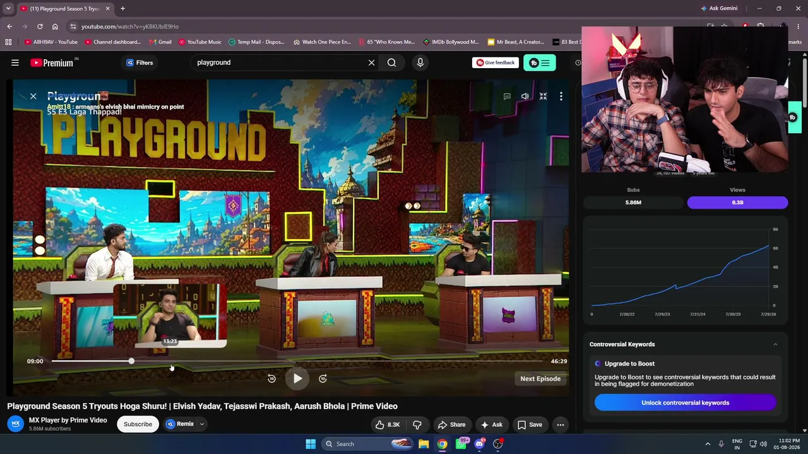Click the Upgrade to Boost heading
Viewport: 808px width, 454px height.
(629, 363)
